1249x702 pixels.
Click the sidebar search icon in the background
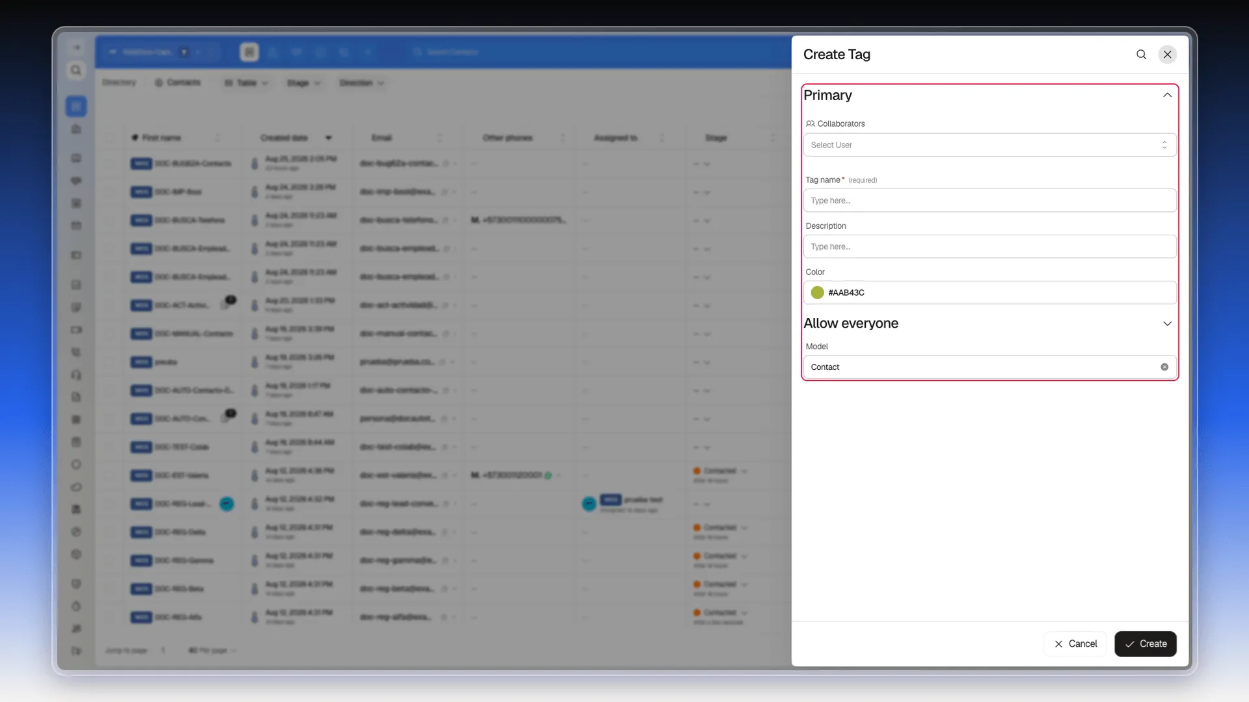tap(76, 70)
